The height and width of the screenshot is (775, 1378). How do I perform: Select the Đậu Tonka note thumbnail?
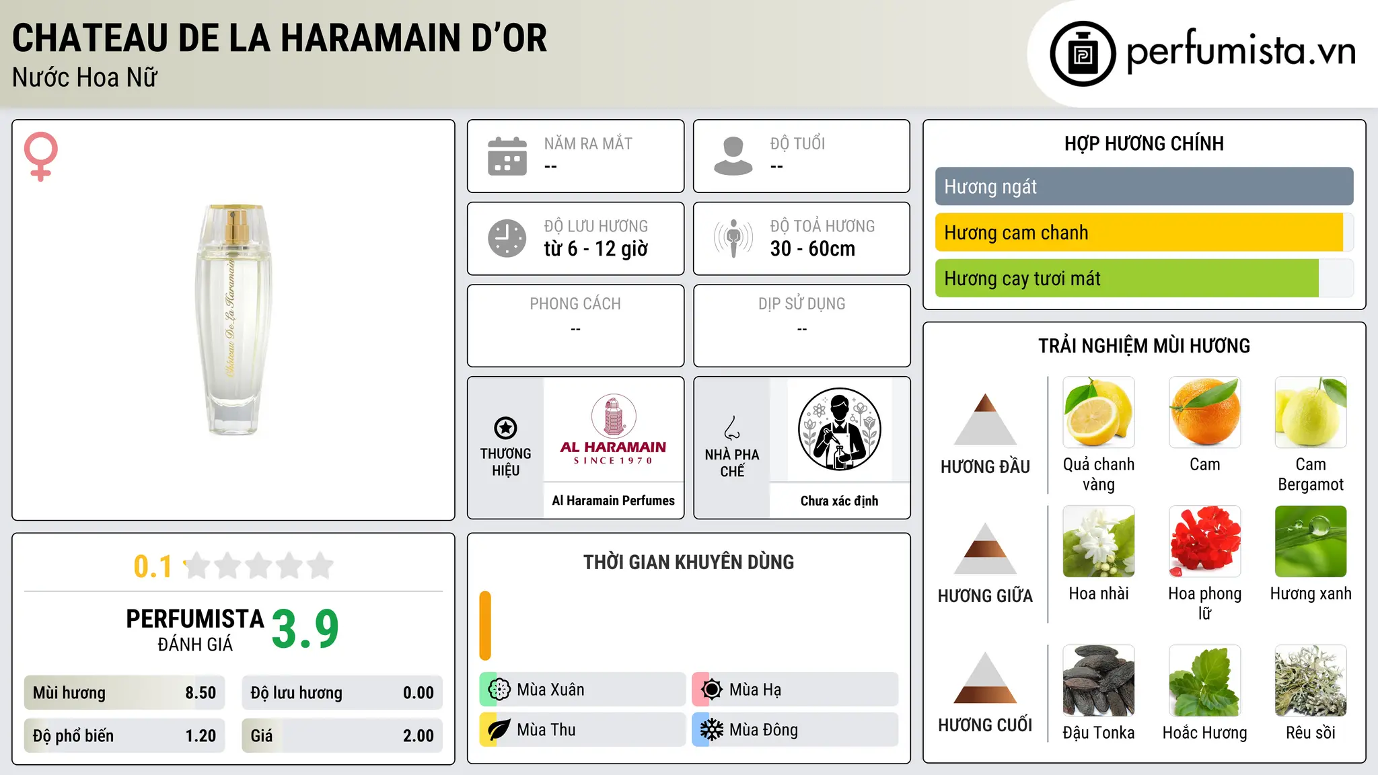point(1099,681)
